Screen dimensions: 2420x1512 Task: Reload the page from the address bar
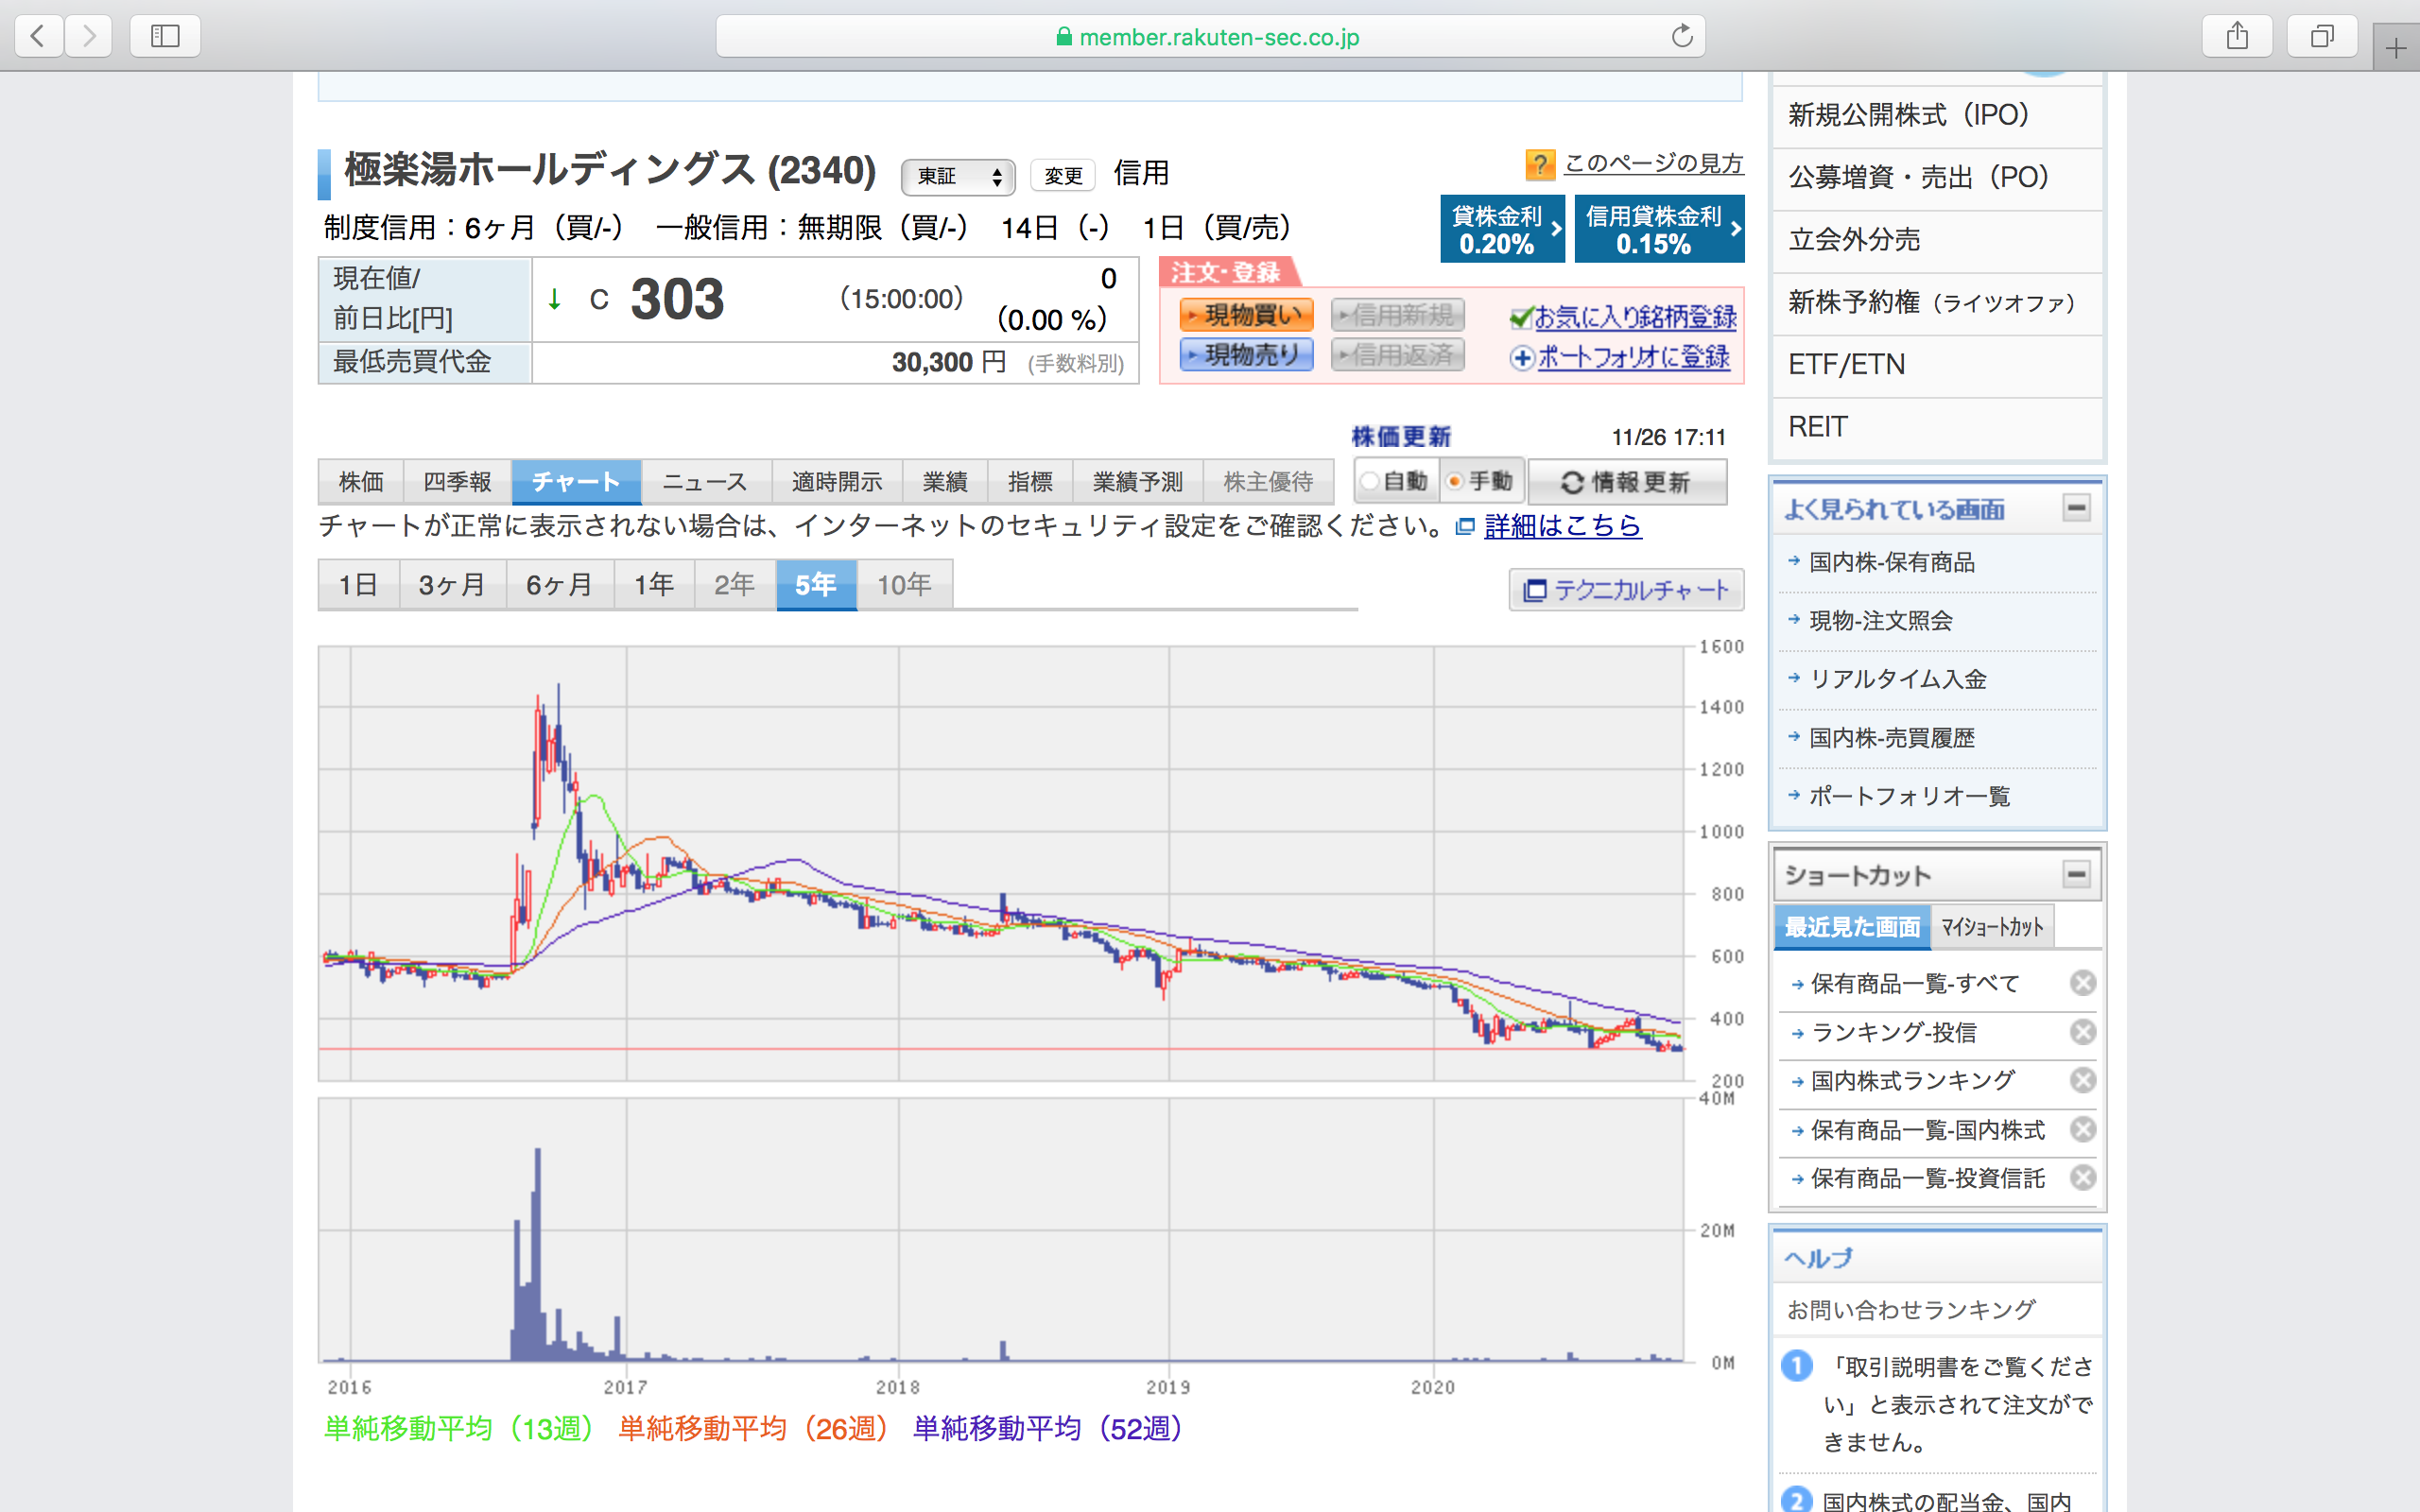[1682, 37]
